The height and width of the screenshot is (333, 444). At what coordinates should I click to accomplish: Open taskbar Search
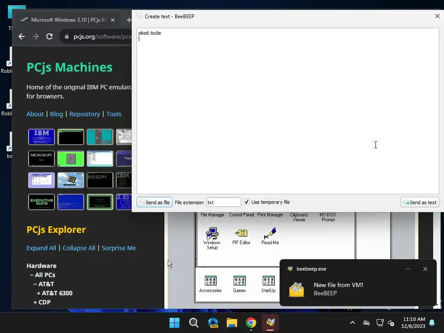[194, 323]
